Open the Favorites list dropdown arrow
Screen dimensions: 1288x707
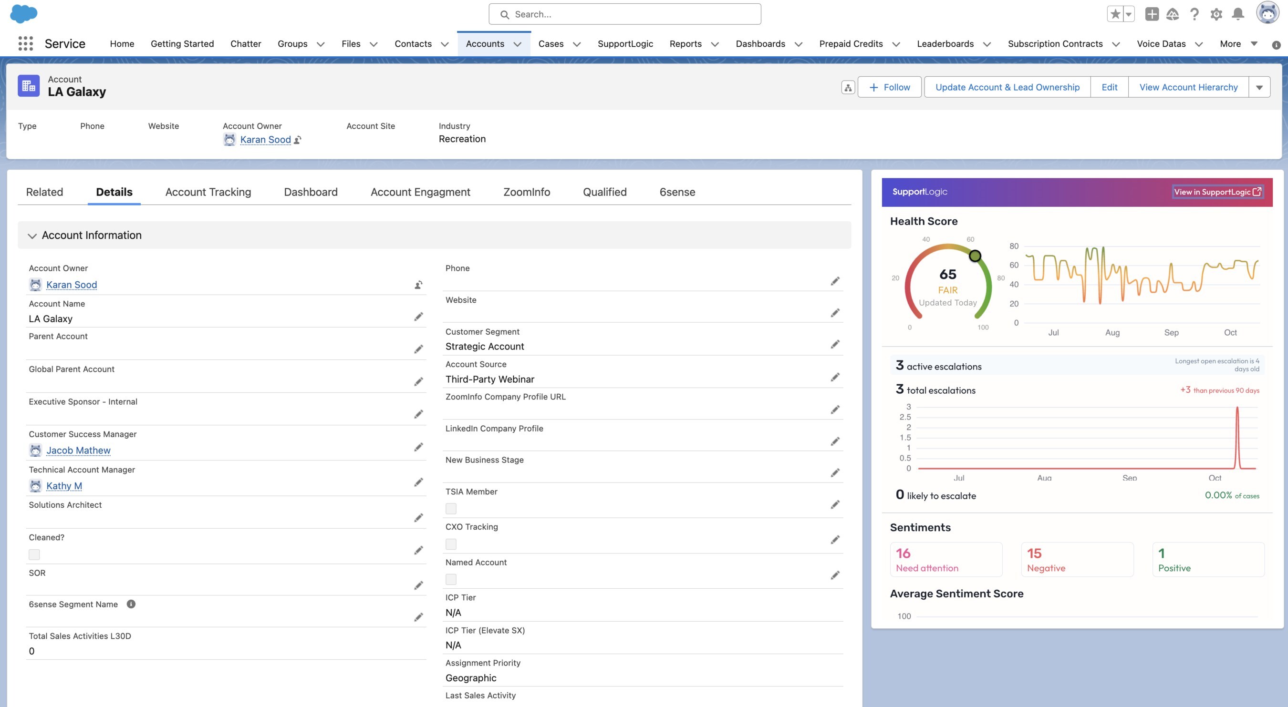pos(1129,14)
